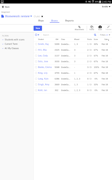Click the '0 / 3' points for Kohl, Ian
The height and width of the screenshot is (180, 112).
[89, 90]
